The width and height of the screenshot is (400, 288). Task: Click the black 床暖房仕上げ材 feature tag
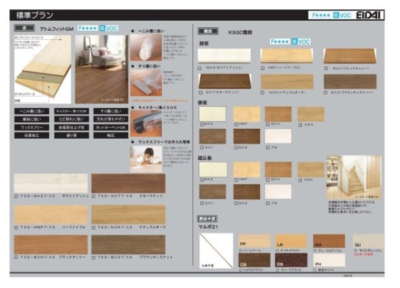click(x=71, y=127)
